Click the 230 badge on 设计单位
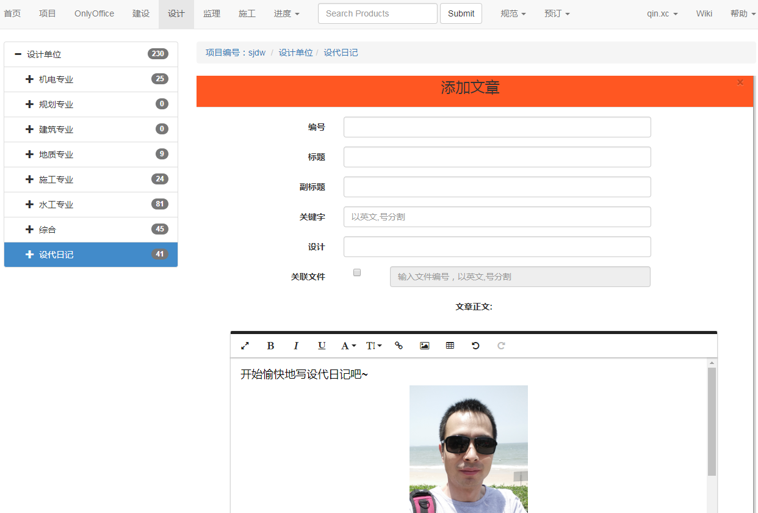 coord(158,54)
